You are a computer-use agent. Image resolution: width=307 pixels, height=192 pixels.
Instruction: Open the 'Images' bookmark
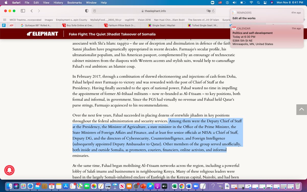[49, 20]
